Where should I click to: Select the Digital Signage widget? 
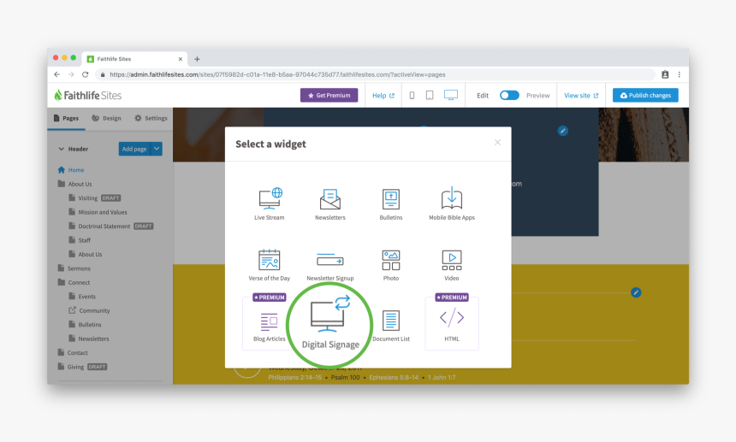point(330,323)
